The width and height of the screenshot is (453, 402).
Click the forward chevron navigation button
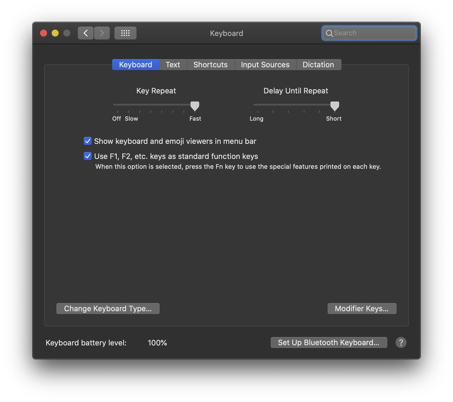coord(102,33)
